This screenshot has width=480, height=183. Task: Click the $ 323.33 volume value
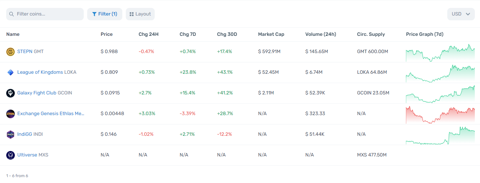click(x=315, y=113)
